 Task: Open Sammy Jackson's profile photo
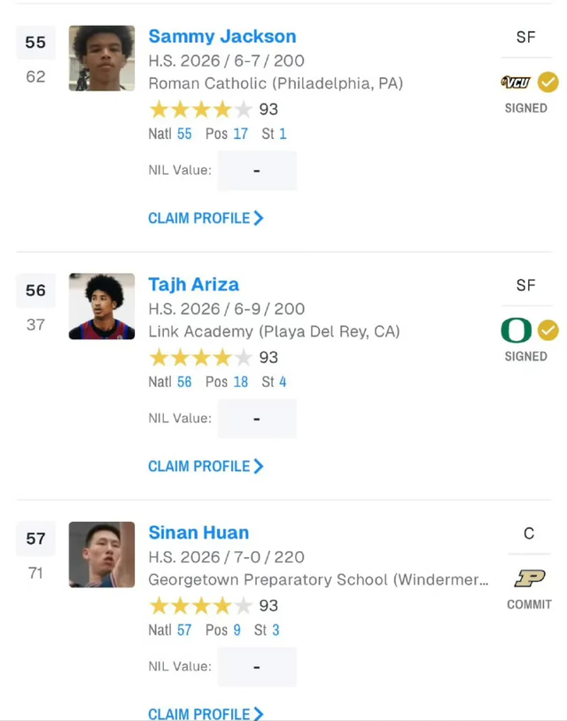tap(102, 58)
